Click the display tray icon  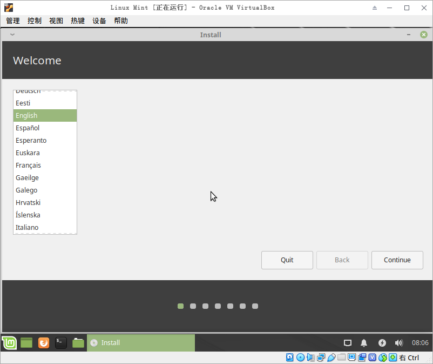tap(348, 343)
